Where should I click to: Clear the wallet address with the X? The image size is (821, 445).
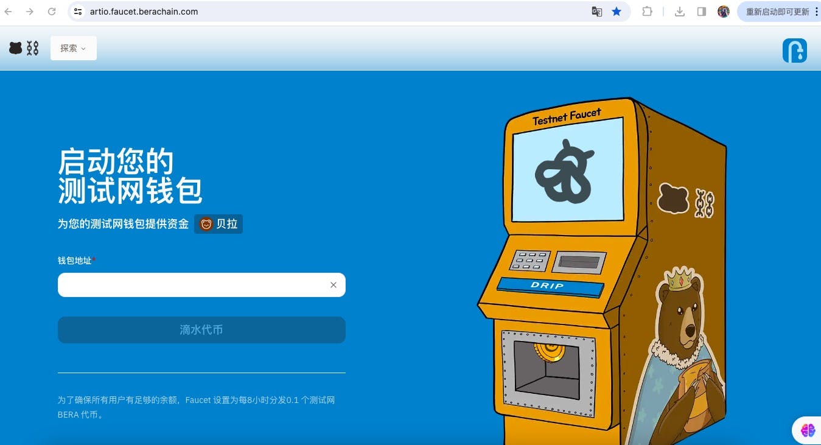click(x=334, y=285)
